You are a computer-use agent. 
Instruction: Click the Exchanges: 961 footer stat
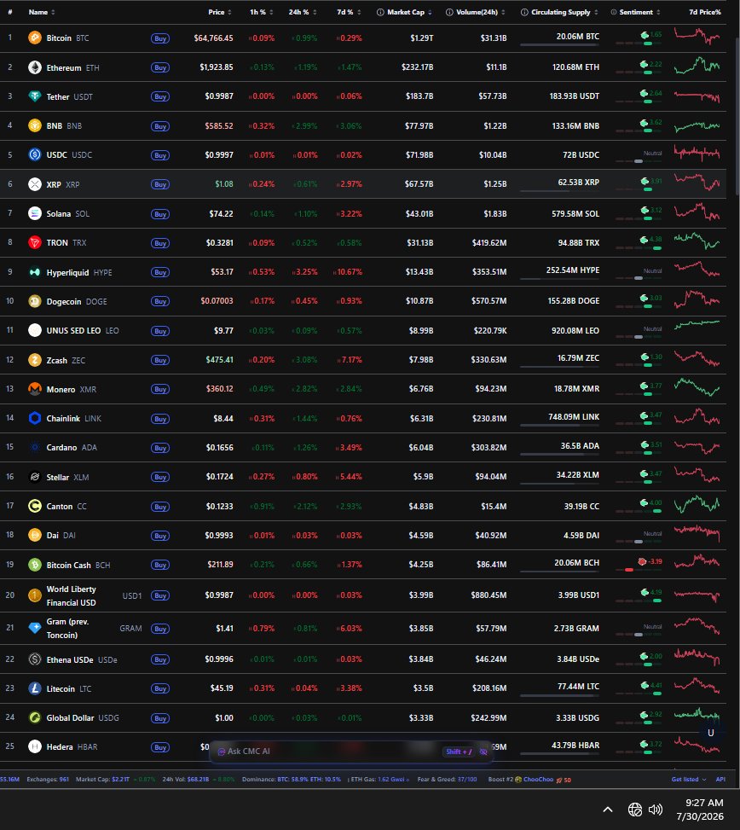(x=48, y=779)
